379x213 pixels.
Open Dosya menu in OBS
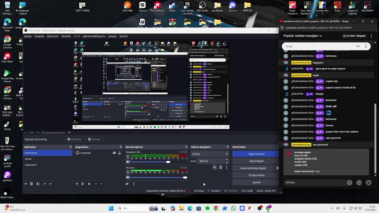pos(28,36)
